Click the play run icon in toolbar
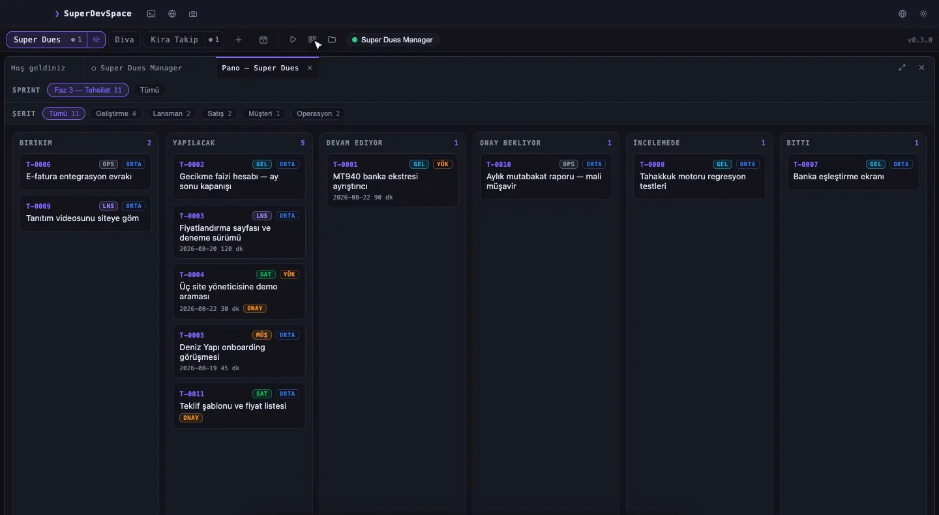 pyautogui.click(x=293, y=40)
